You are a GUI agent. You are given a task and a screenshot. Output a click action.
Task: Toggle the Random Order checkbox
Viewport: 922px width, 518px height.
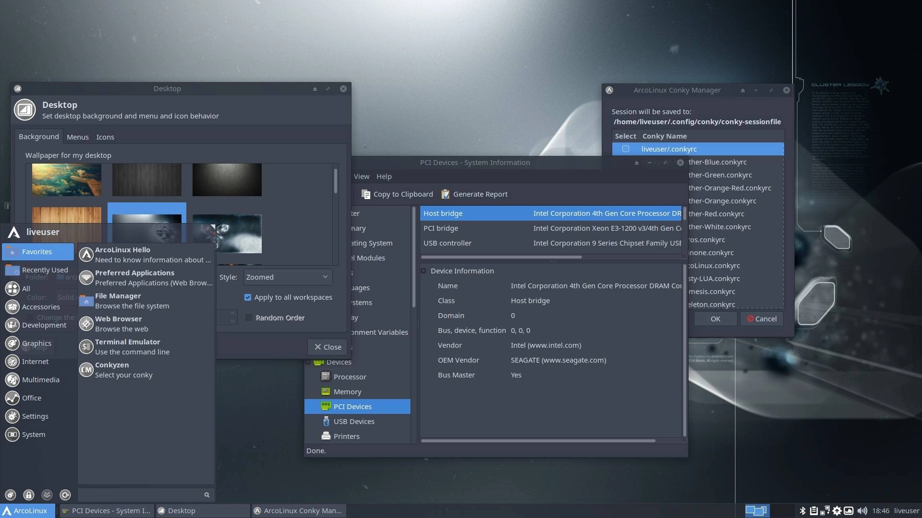click(x=249, y=318)
